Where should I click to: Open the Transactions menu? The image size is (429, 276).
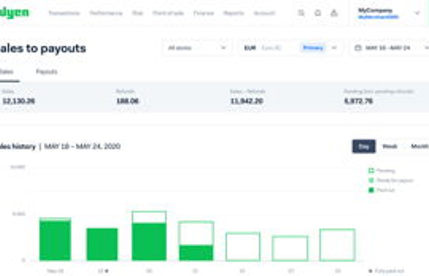pos(64,13)
